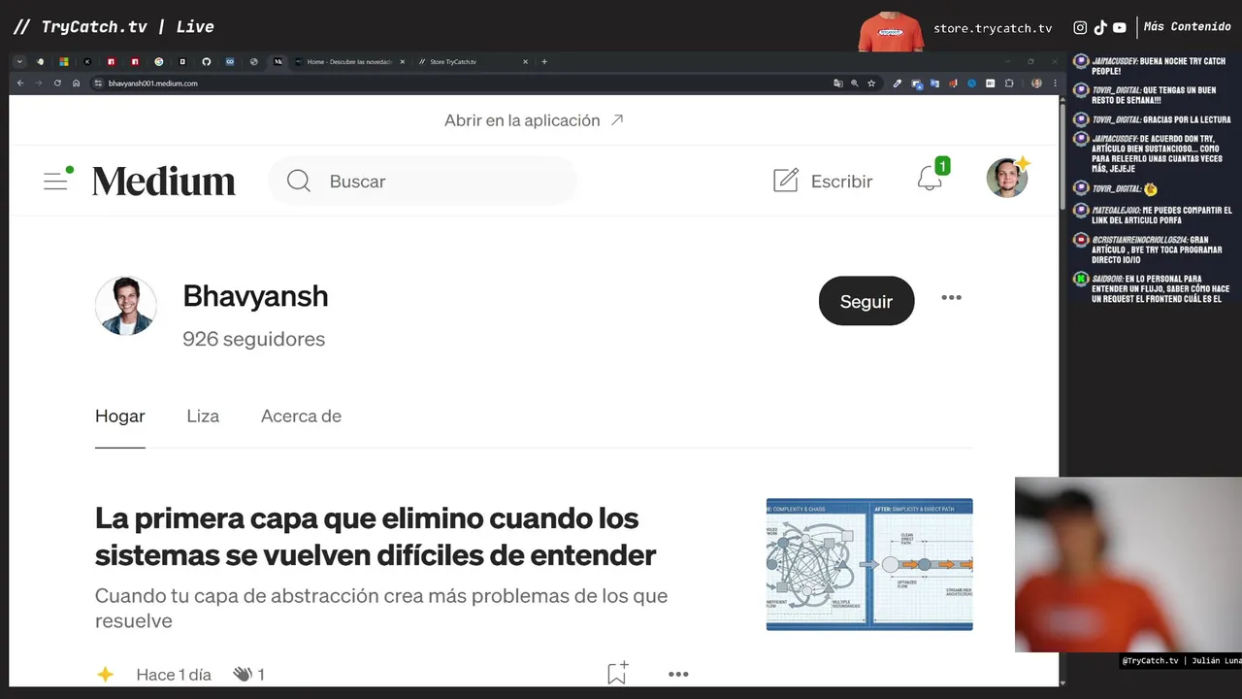The width and height of the screenshot is (1242, 699).
Task: Click the zoom magnifier in the address bar
Action: 855,83
